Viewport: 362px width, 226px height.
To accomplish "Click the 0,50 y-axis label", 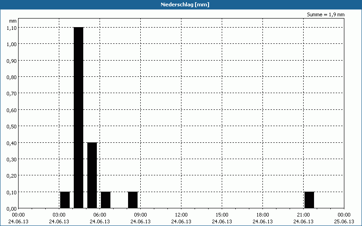I will click(12, 127).
